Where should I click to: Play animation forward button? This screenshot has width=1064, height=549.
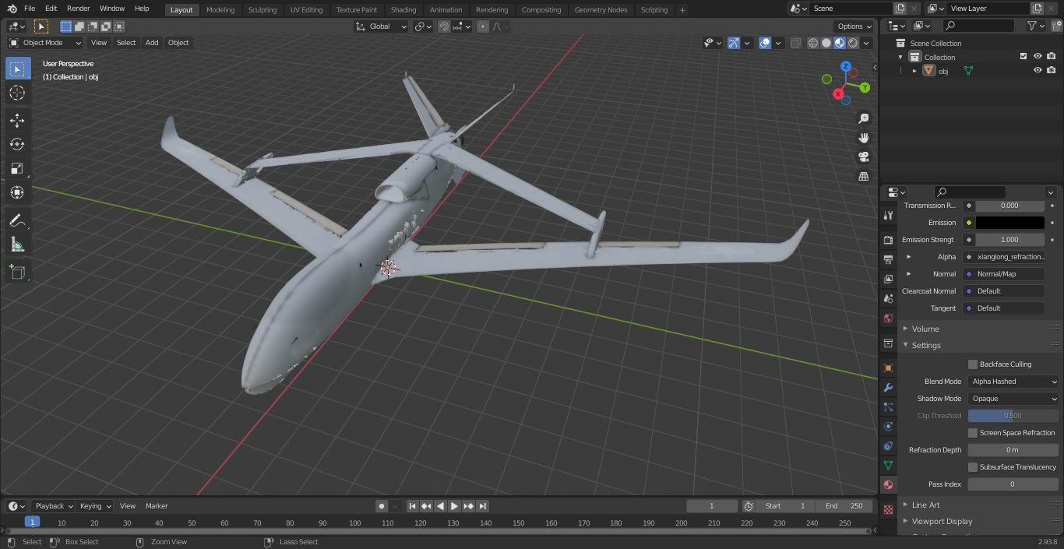click(454, 506)
